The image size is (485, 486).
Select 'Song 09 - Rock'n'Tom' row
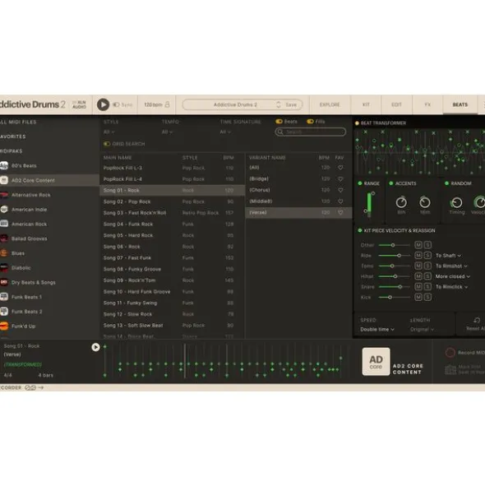[x=172, y=280]
